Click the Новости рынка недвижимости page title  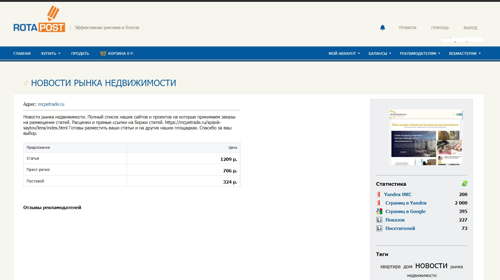(104, 83)
